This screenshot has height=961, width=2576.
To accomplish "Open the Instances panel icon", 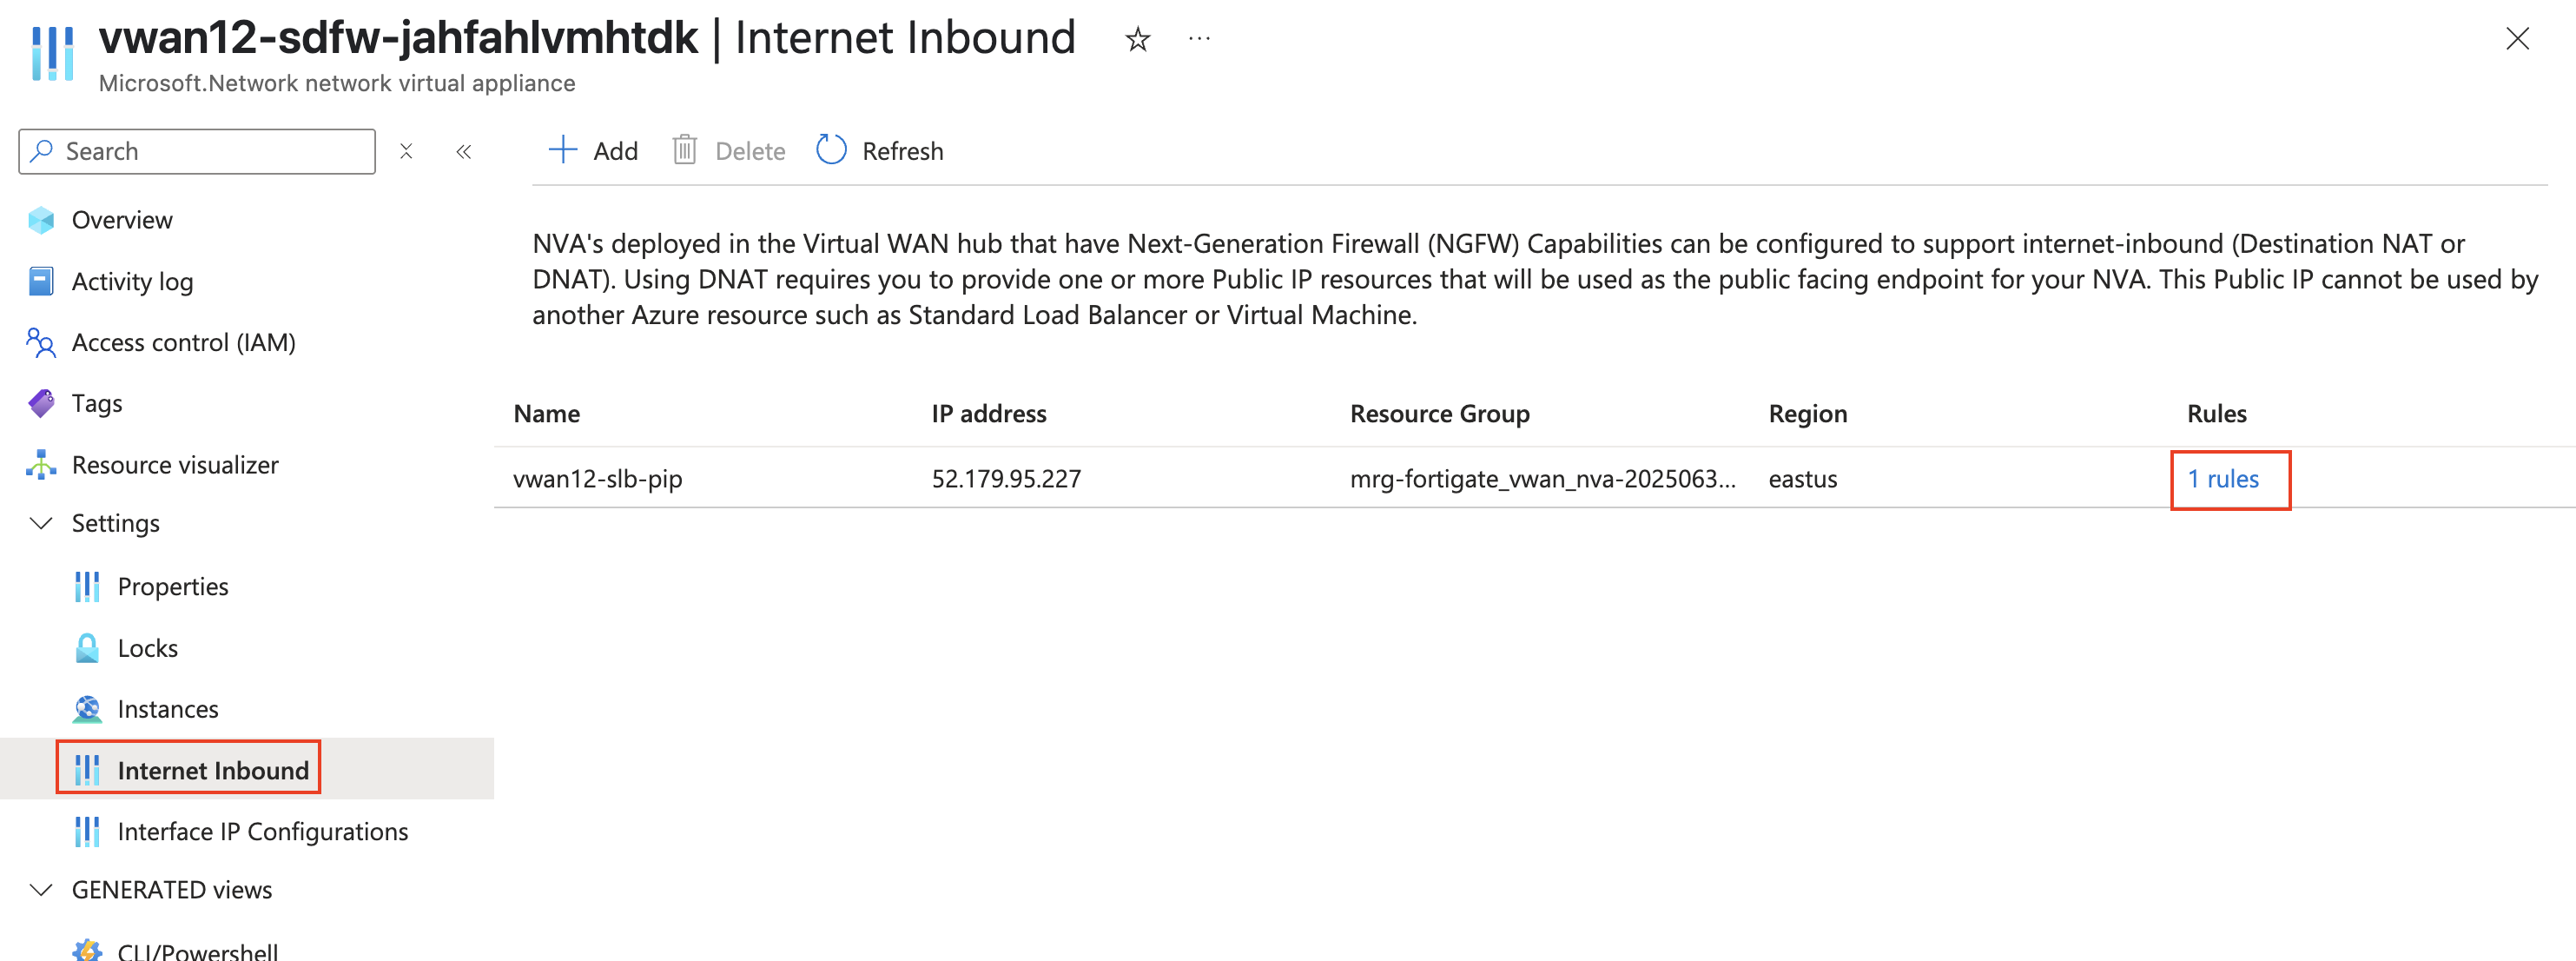I will 88,708.
